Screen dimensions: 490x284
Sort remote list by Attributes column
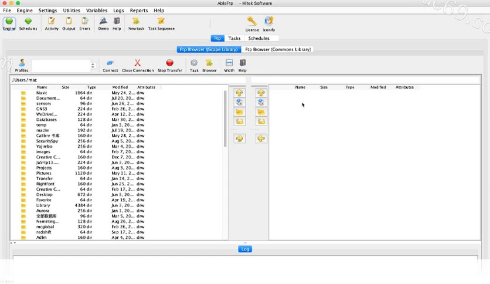click(404, 87)
